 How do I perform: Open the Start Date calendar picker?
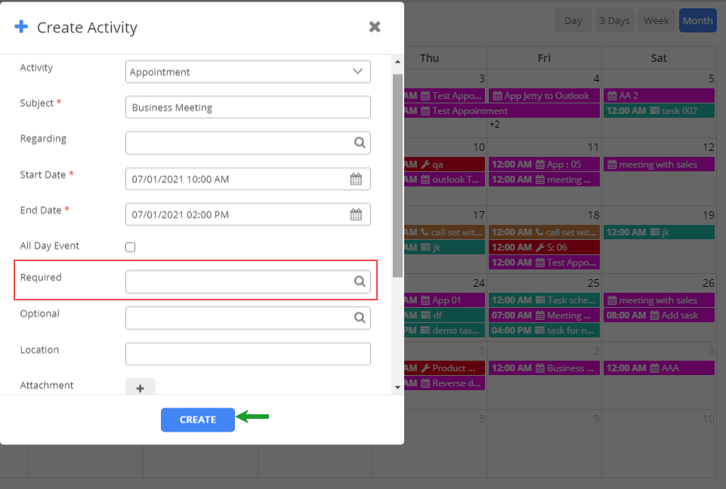[356, 179]
